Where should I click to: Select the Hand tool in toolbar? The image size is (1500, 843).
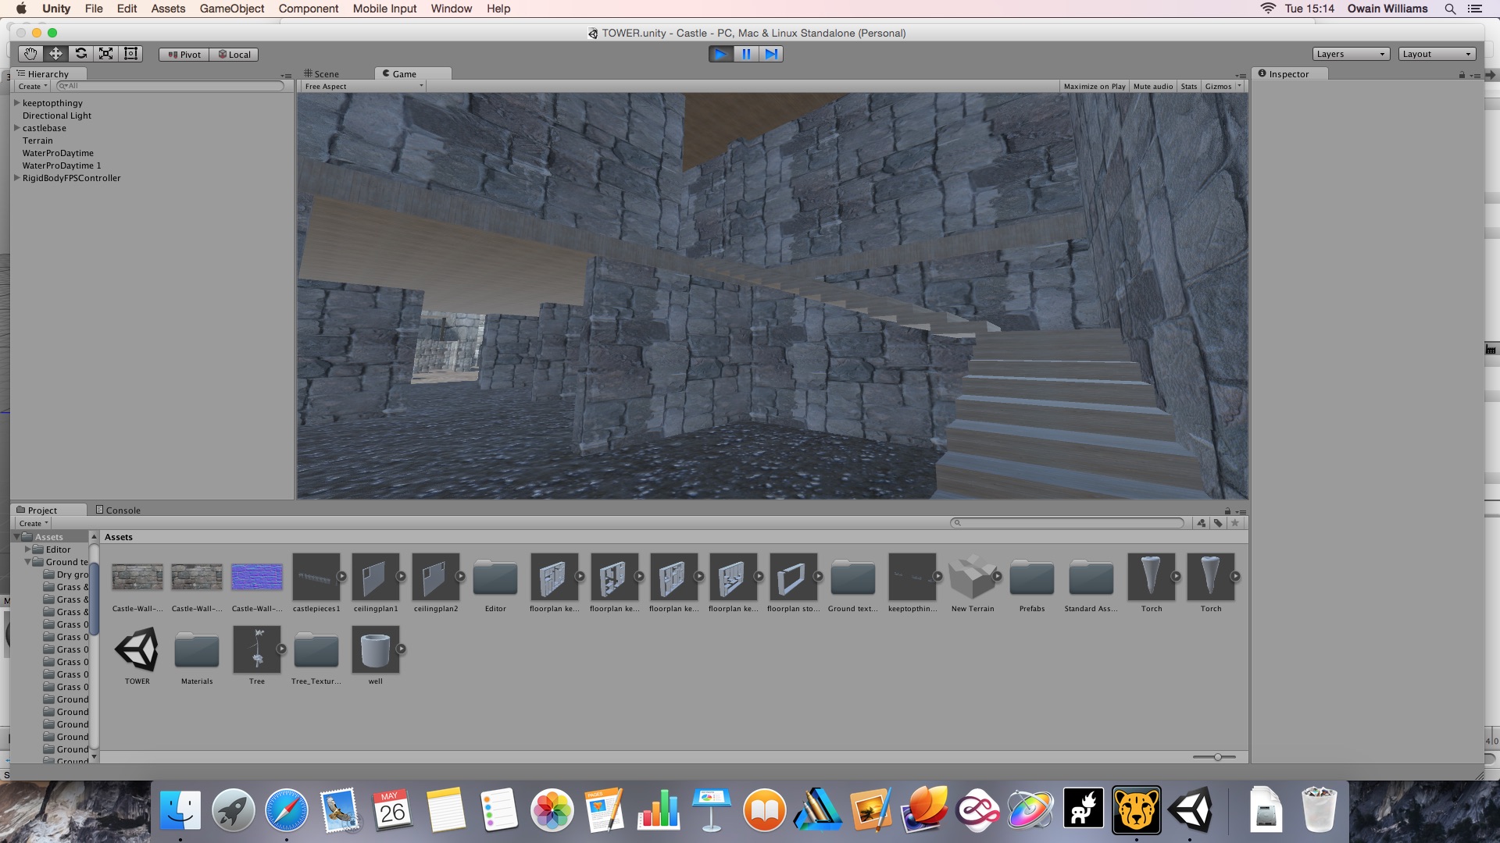click(30, 54)
